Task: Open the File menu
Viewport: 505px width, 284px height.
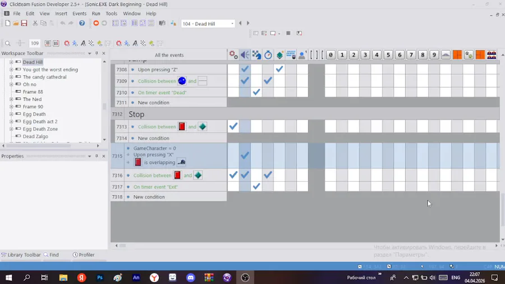Action: pos(16,13)
